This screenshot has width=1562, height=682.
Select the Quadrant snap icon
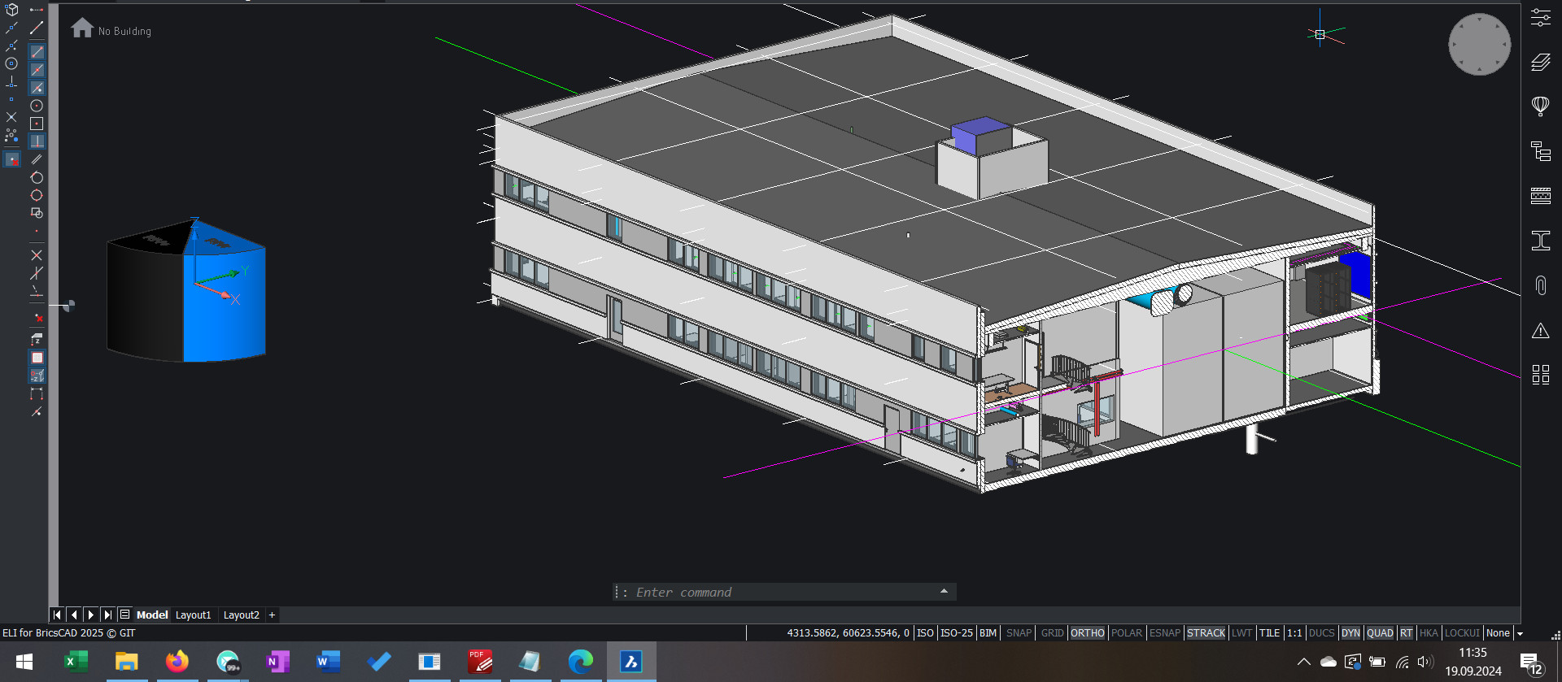coord(37,195)
